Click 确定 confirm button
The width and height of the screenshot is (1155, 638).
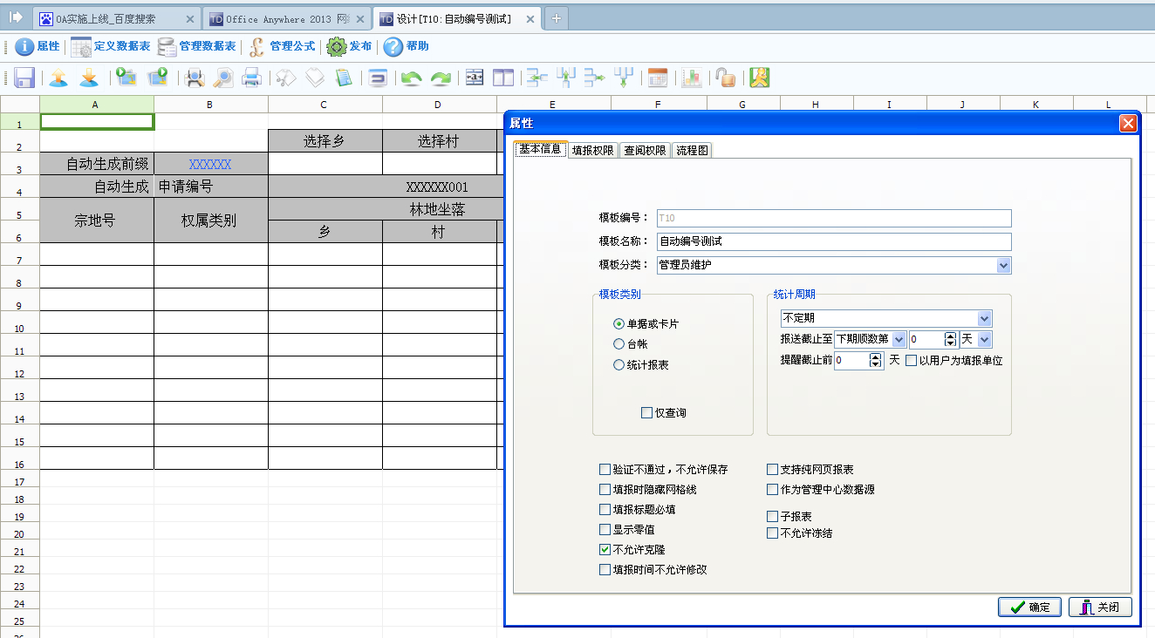(1029, 607)
